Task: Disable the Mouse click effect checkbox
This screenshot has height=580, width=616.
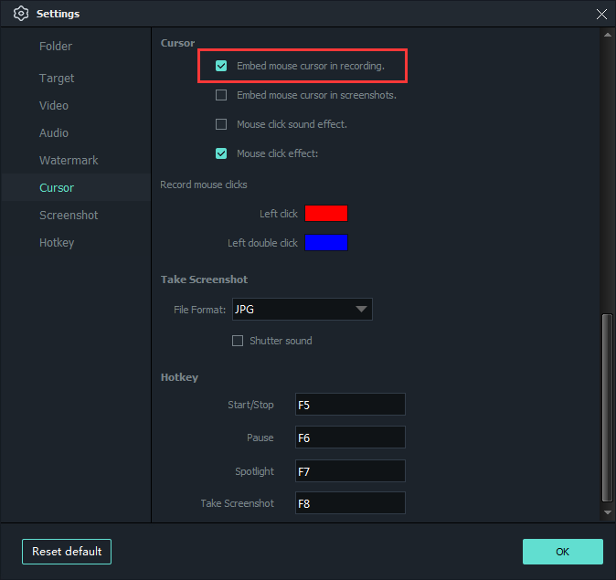Action: click(221, 153)
